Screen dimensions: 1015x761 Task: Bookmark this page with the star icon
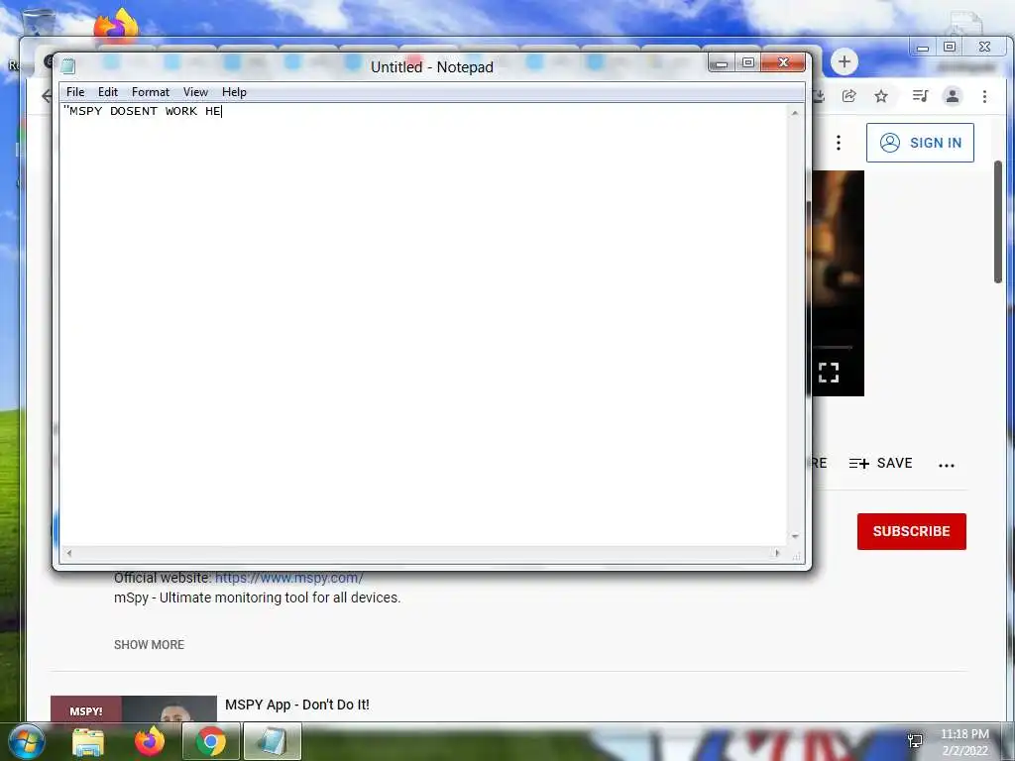tap(881, 96)
